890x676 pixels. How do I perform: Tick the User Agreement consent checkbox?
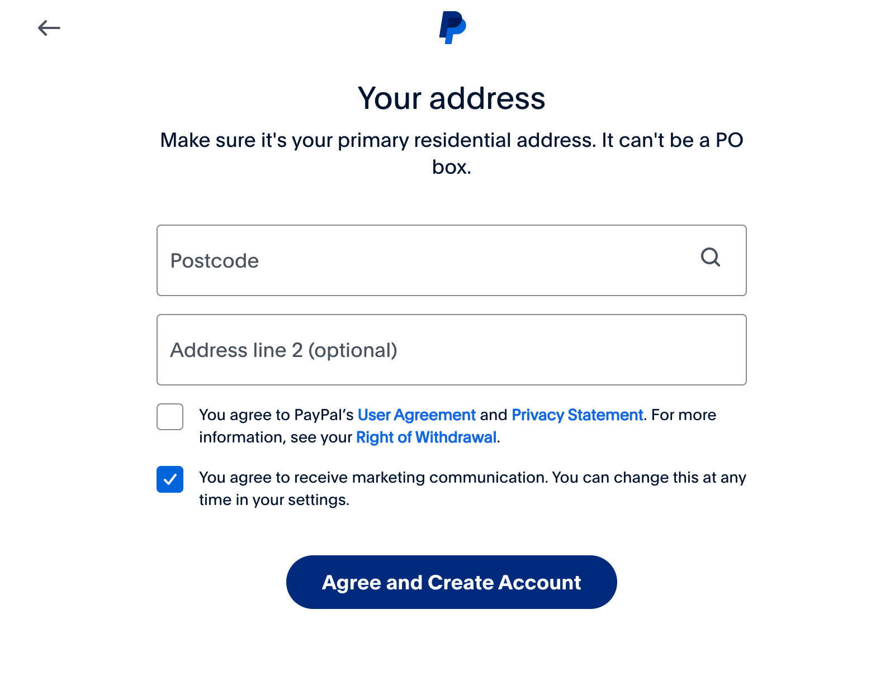click(170, 417)
